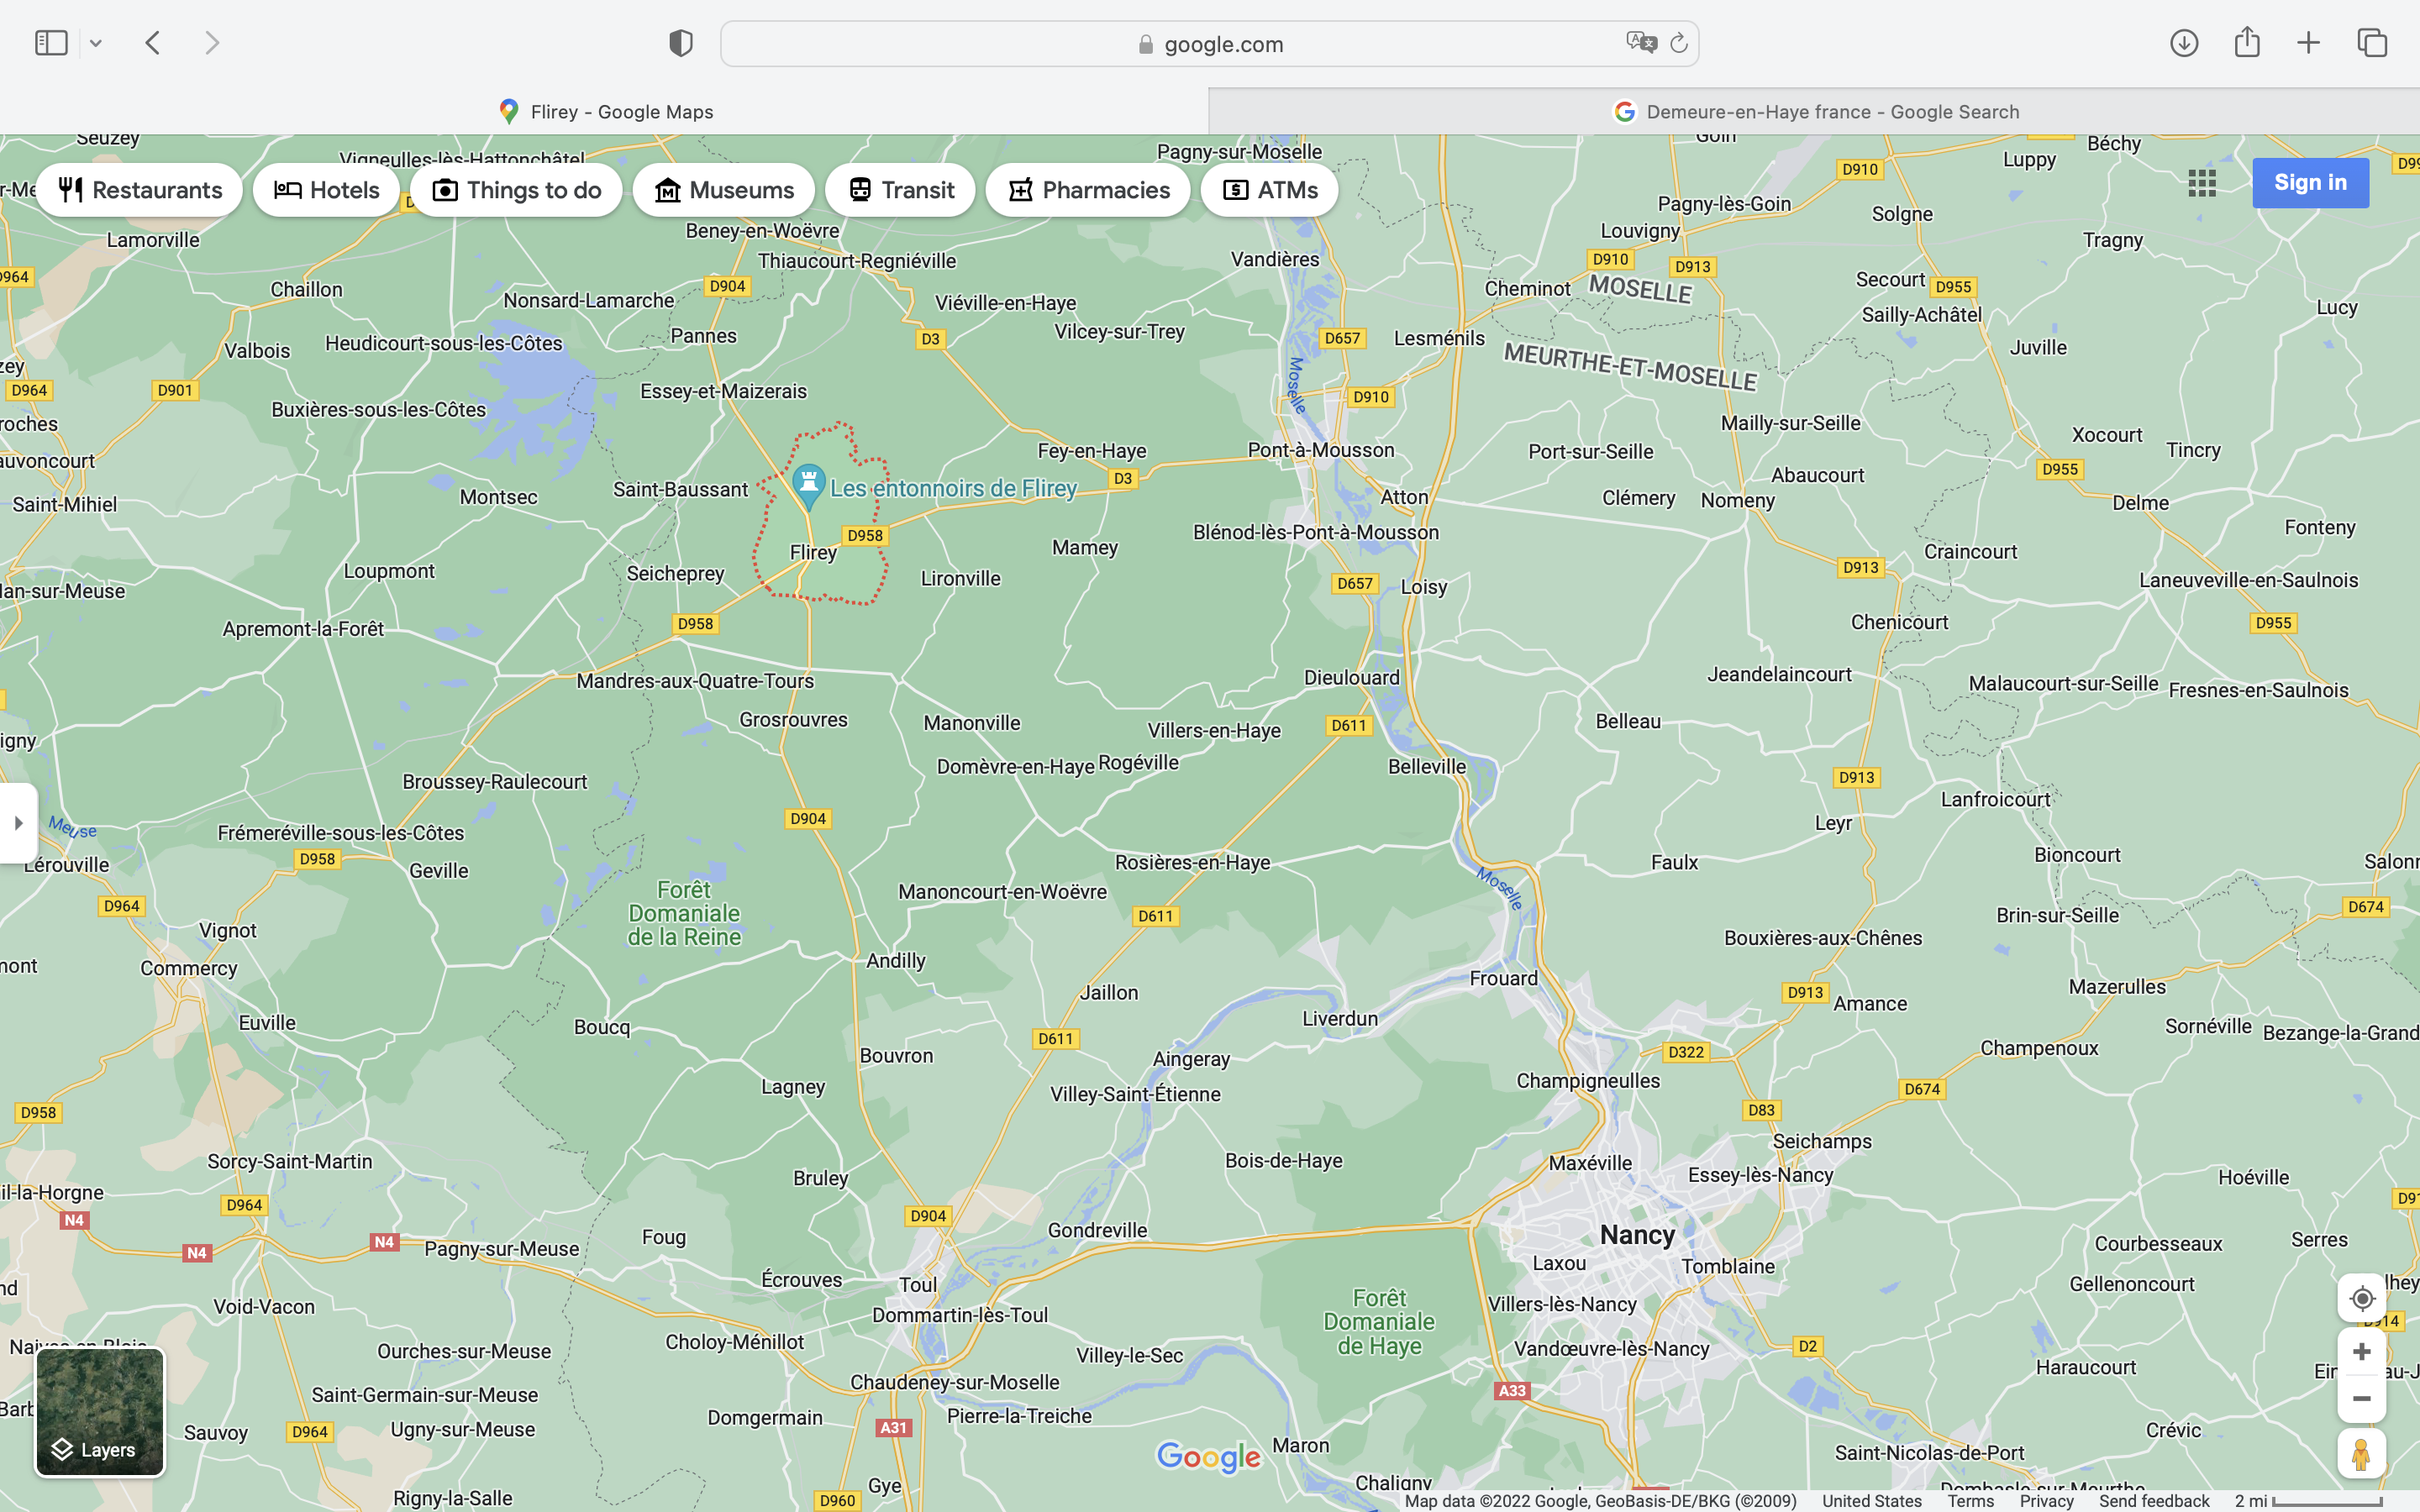Click the Street View Pegman icon
This screenshot has height=1512, width=2420.
(x=2361, y=1454)
